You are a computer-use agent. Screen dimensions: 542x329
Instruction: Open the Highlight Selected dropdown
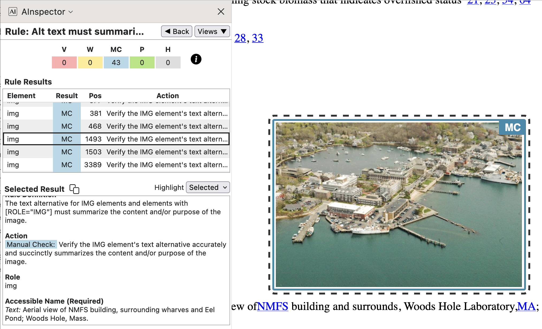(x=208, y=188)
